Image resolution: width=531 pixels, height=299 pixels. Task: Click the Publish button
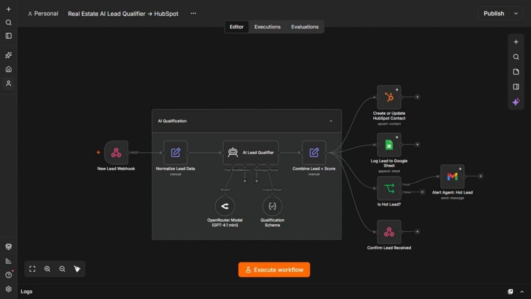pos(494,13)
